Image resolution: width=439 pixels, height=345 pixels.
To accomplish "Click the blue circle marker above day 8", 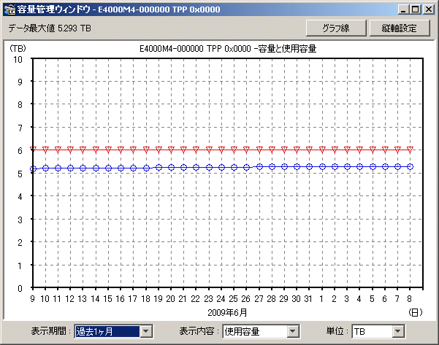I will [410, 166].
